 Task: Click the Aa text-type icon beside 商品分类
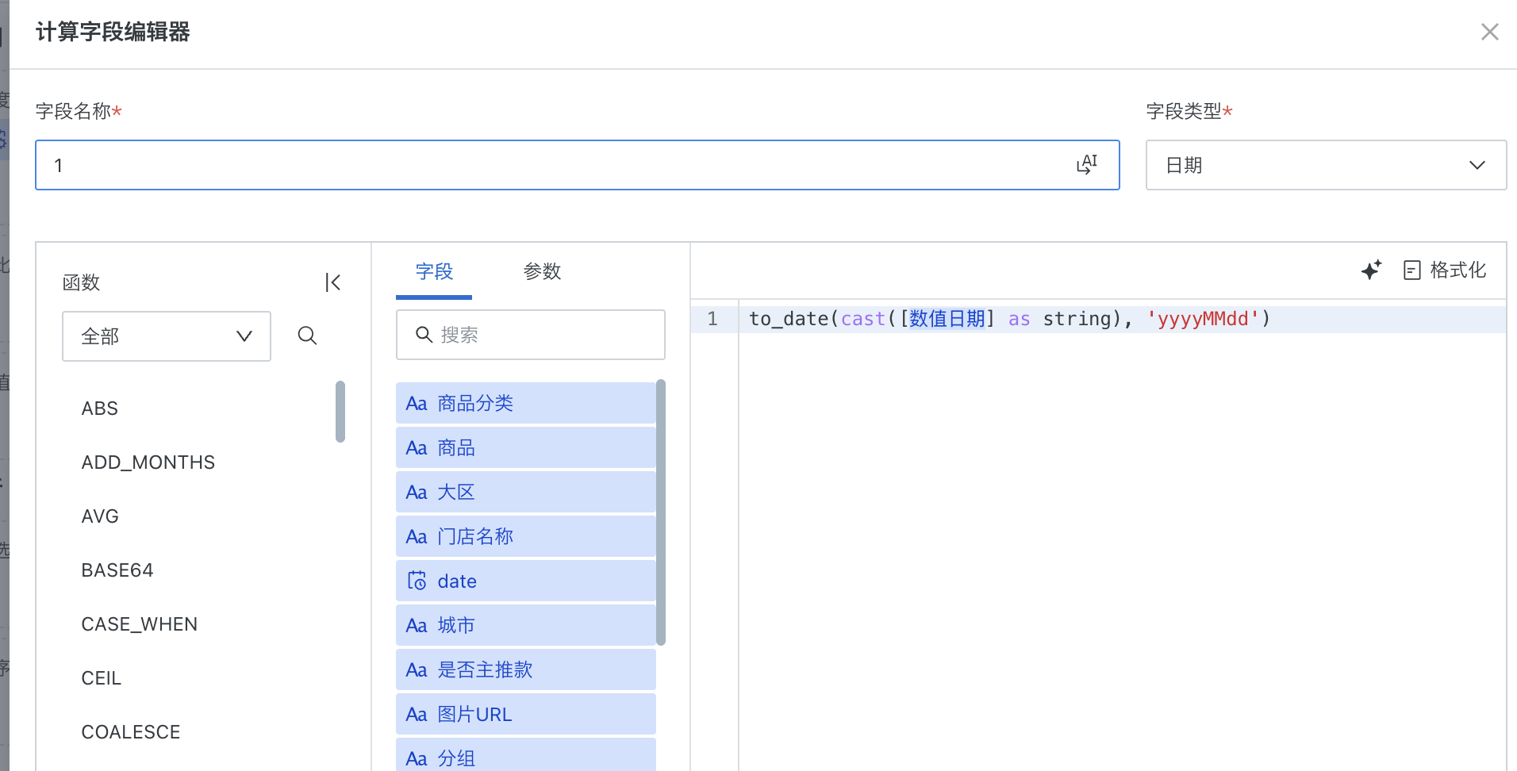(417, 404)
